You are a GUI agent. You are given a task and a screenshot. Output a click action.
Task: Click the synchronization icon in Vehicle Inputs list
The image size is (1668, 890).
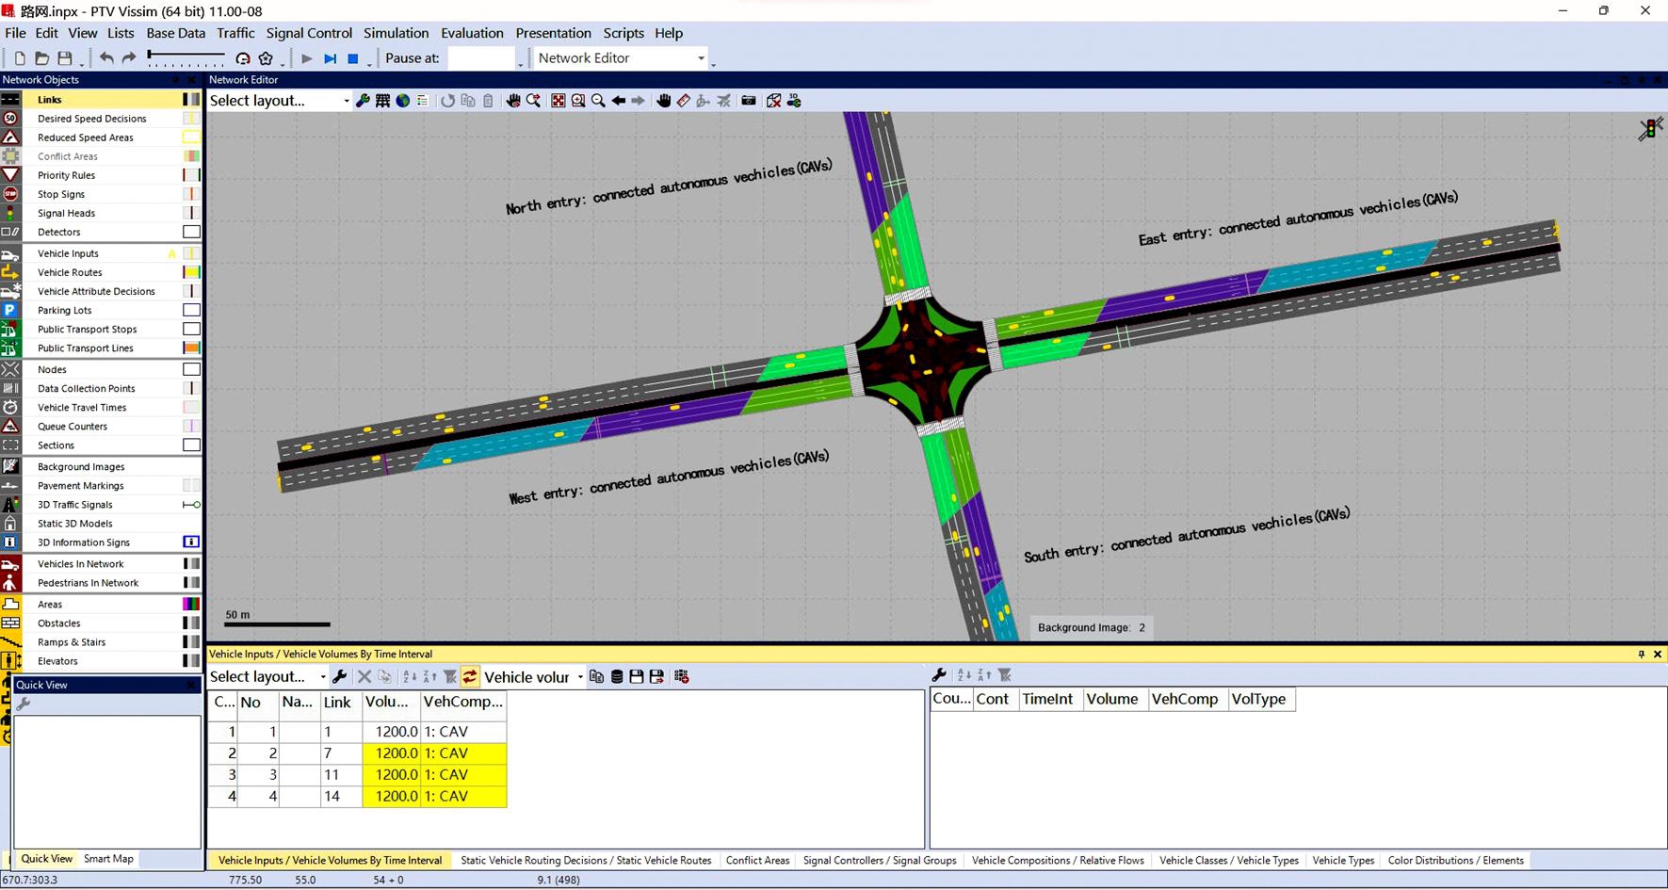pos(469,676)
